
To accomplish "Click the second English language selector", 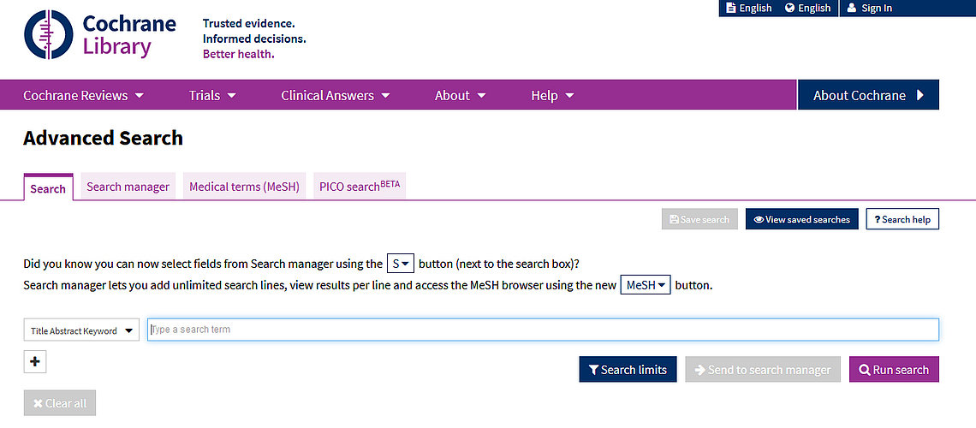I will (x=808, y=8).
